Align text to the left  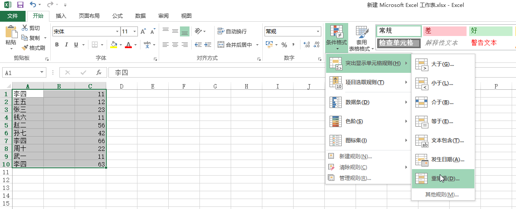point(166,44)
